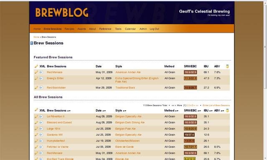Export Bierg's Bitter using its XML icon

pos(41,78)
